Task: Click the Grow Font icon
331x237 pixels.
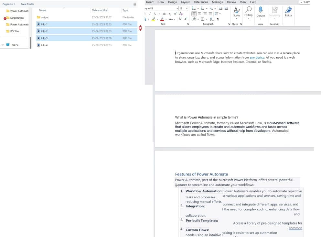Action: point(180,19)
